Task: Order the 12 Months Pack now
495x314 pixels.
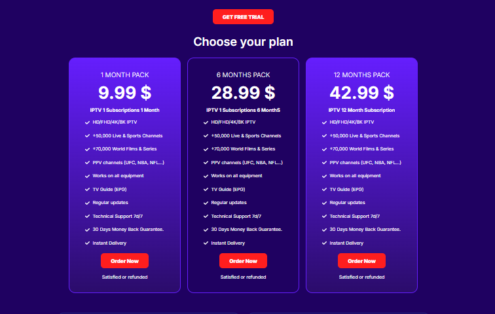Action: [x=362, y=261]
